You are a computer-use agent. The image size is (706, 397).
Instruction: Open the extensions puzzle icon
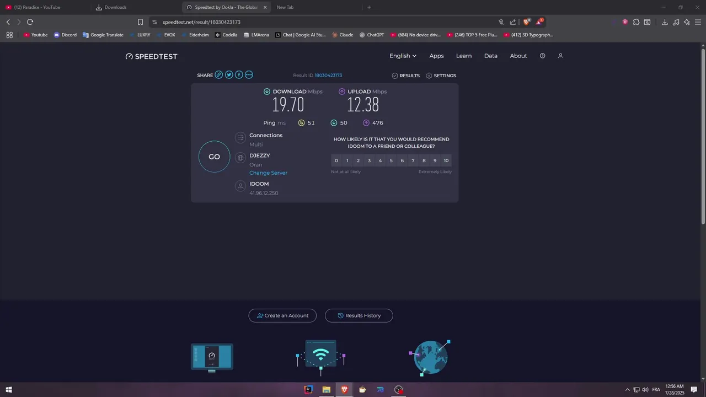(x=636, y=22)
